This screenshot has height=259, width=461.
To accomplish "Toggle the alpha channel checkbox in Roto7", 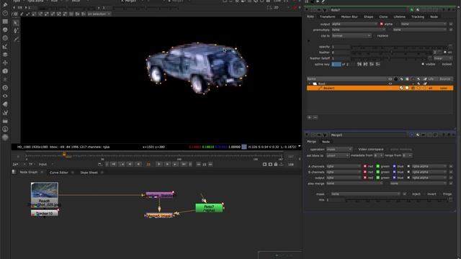I will pos(381,24).
